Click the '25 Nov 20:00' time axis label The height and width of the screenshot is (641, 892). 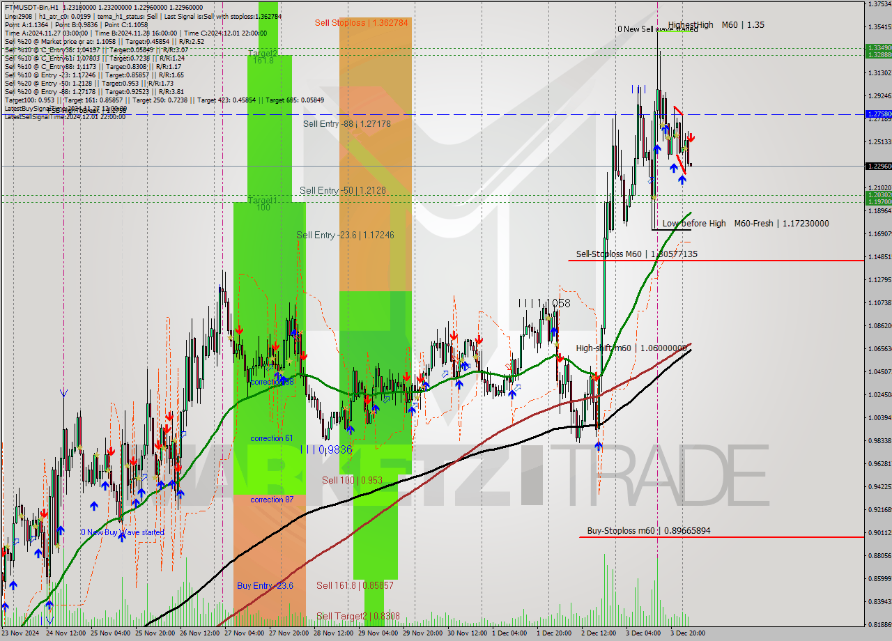156,633
